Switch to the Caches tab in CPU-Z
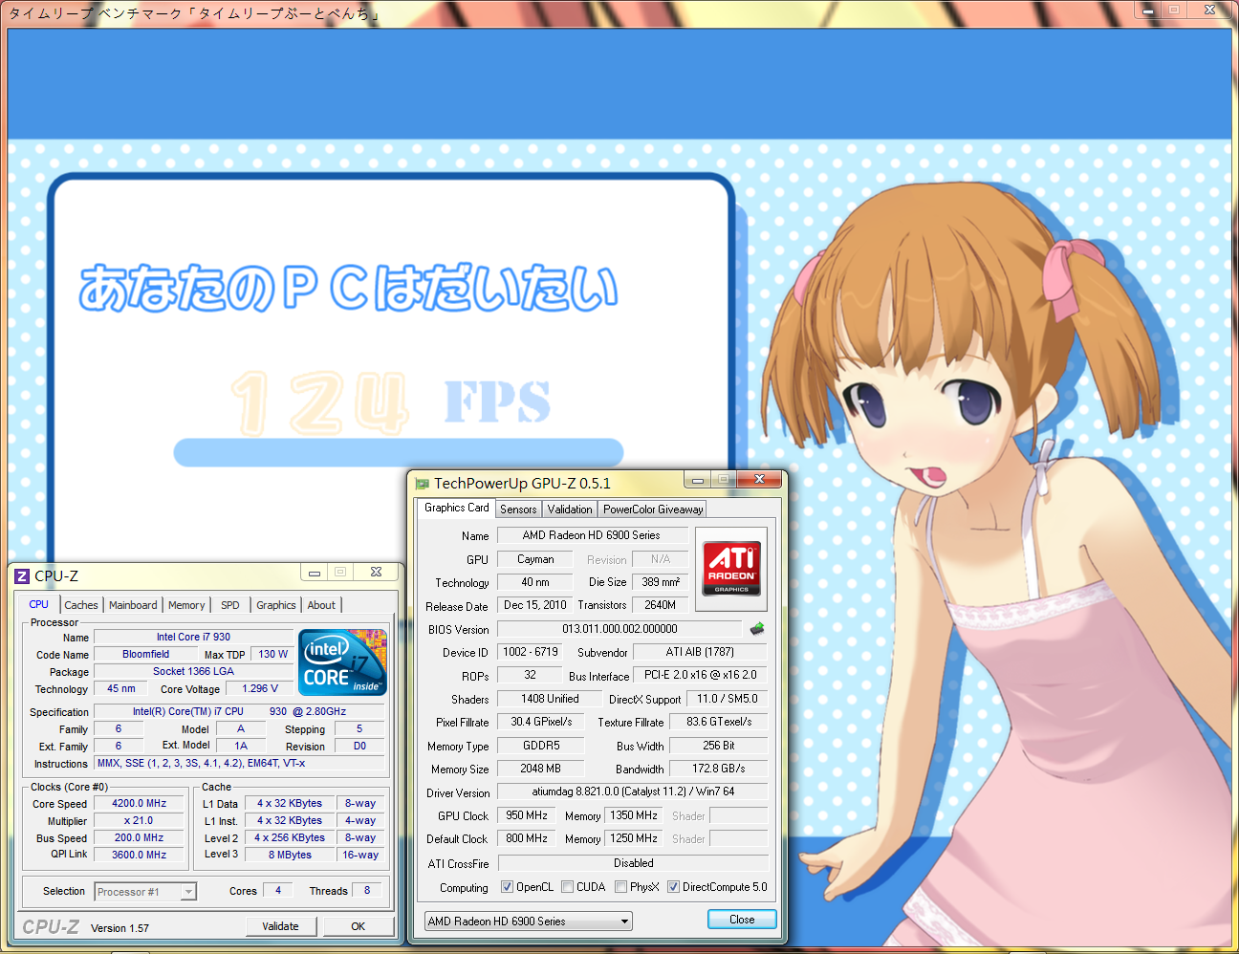1239x954 pixels. click(x=81, y=605)
